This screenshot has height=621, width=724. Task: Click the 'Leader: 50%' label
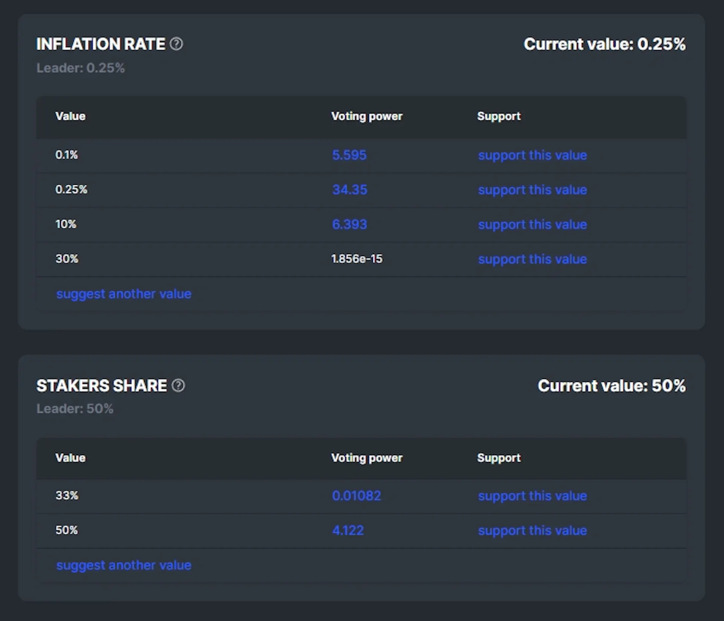tap(75, 409)
